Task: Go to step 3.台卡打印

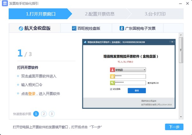Action: (x=155, y=14)
